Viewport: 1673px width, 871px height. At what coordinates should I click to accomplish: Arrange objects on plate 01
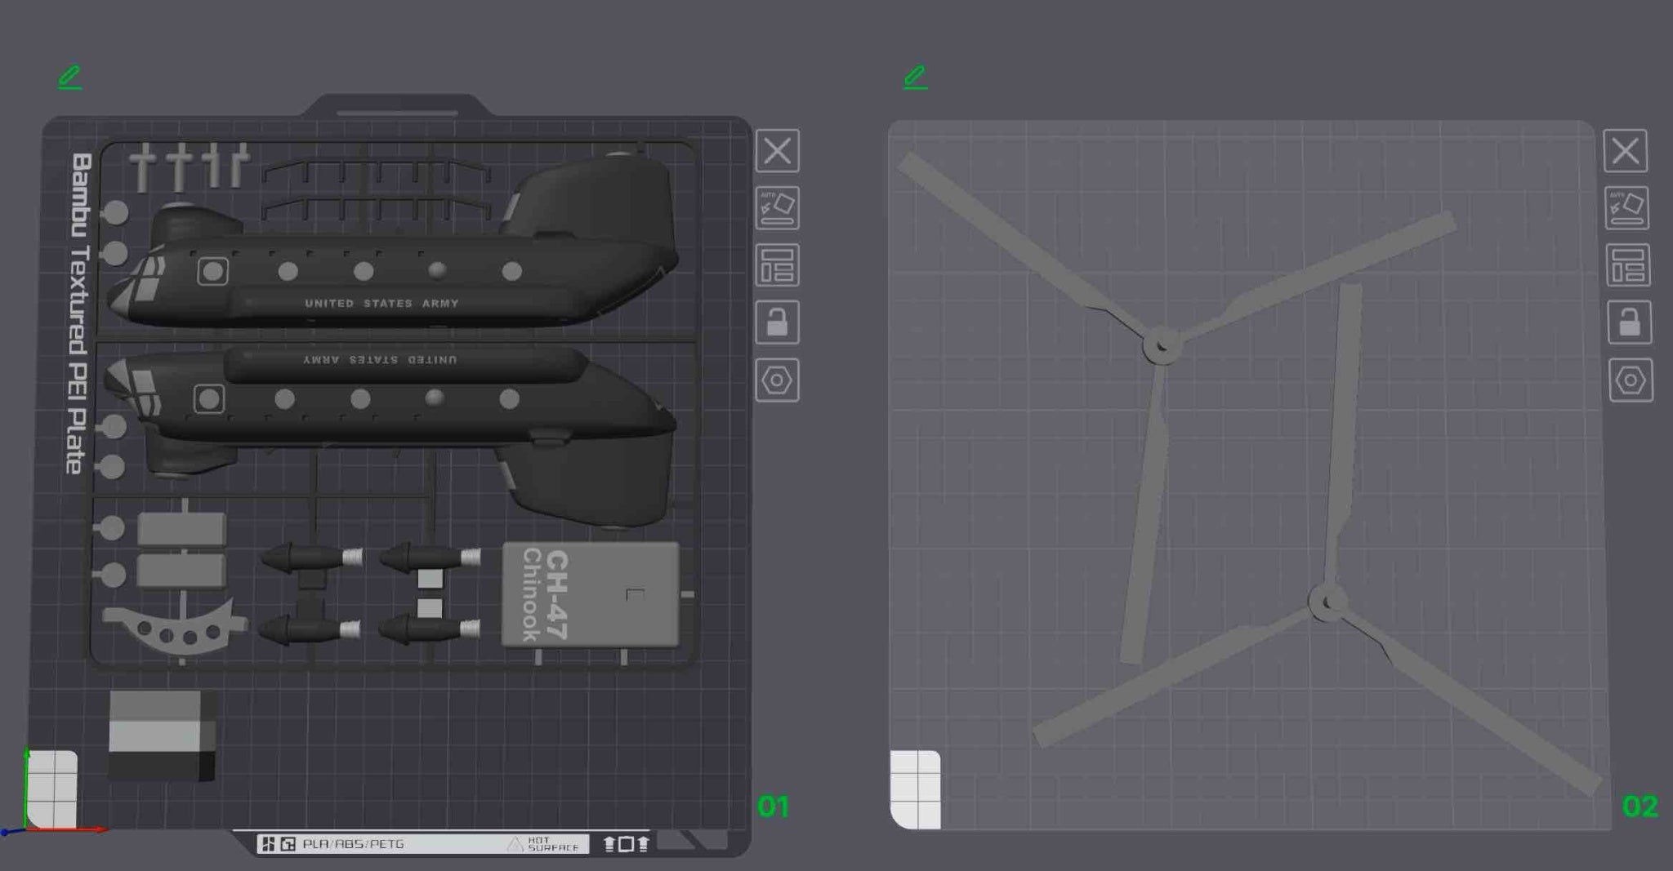click(x=777, y=265)
